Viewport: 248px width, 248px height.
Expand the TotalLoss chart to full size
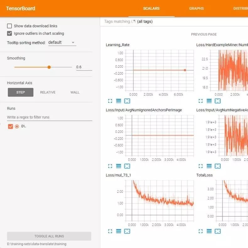[x=201, y=231]
